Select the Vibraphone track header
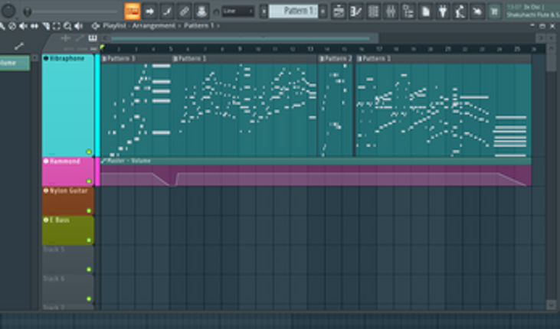This screenshot has height=329, width=560. [68, 106]
